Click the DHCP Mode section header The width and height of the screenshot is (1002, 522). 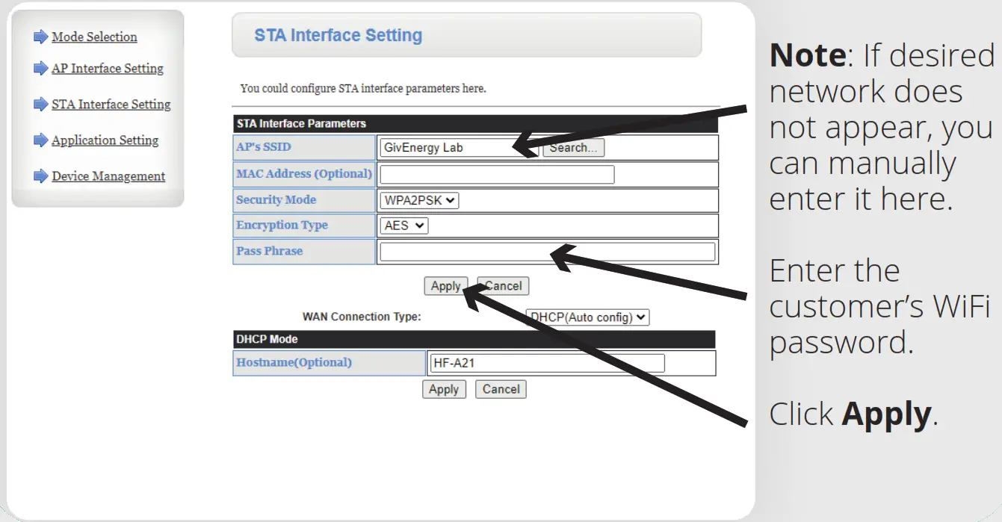coord(474,339)
